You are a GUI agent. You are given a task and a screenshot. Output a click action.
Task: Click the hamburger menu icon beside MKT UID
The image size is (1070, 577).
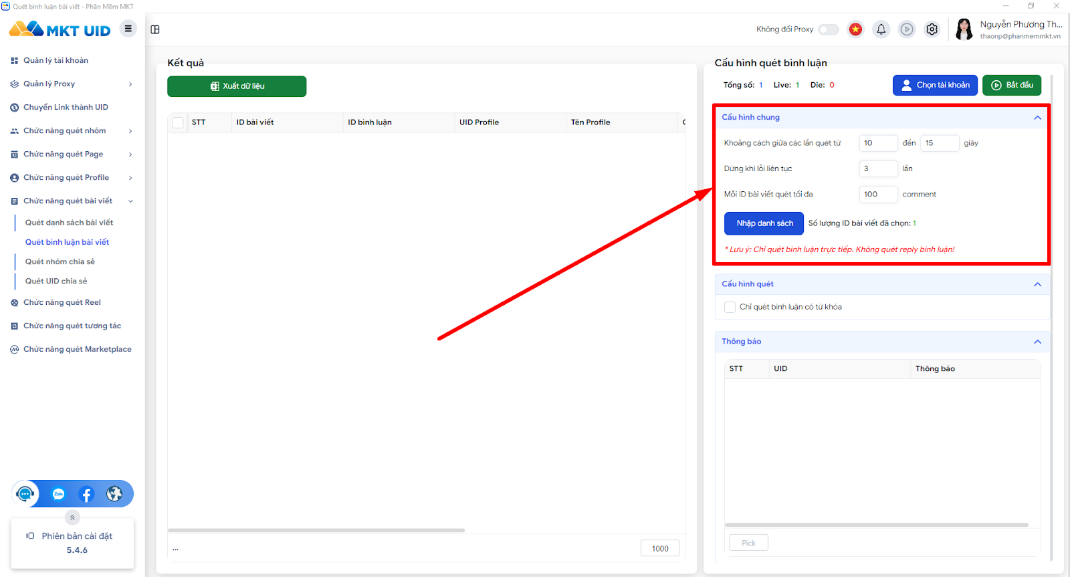tap(128, 29)
